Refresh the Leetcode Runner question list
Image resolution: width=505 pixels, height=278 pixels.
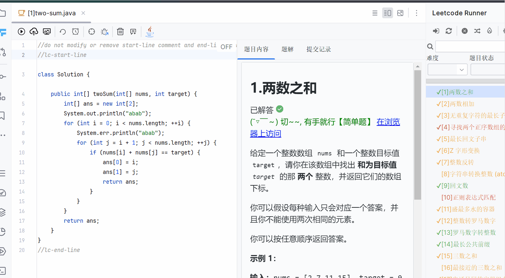(x=449, y=31)
